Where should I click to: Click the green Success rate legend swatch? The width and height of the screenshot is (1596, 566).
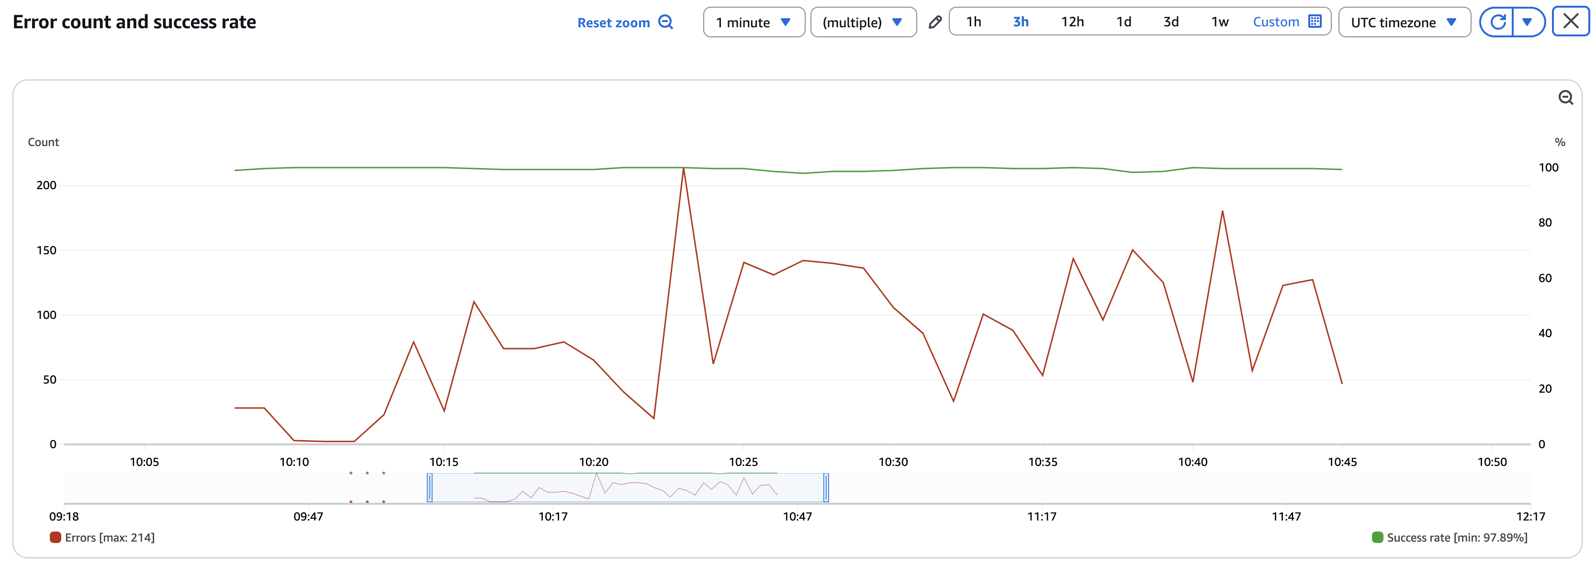click(x=1377, y=537)
